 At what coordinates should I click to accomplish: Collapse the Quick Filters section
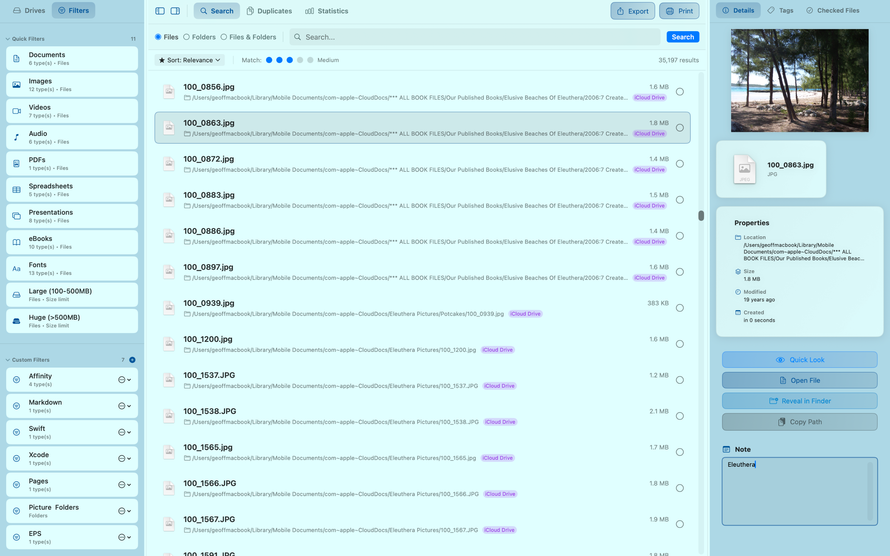(x=8, y=39)
